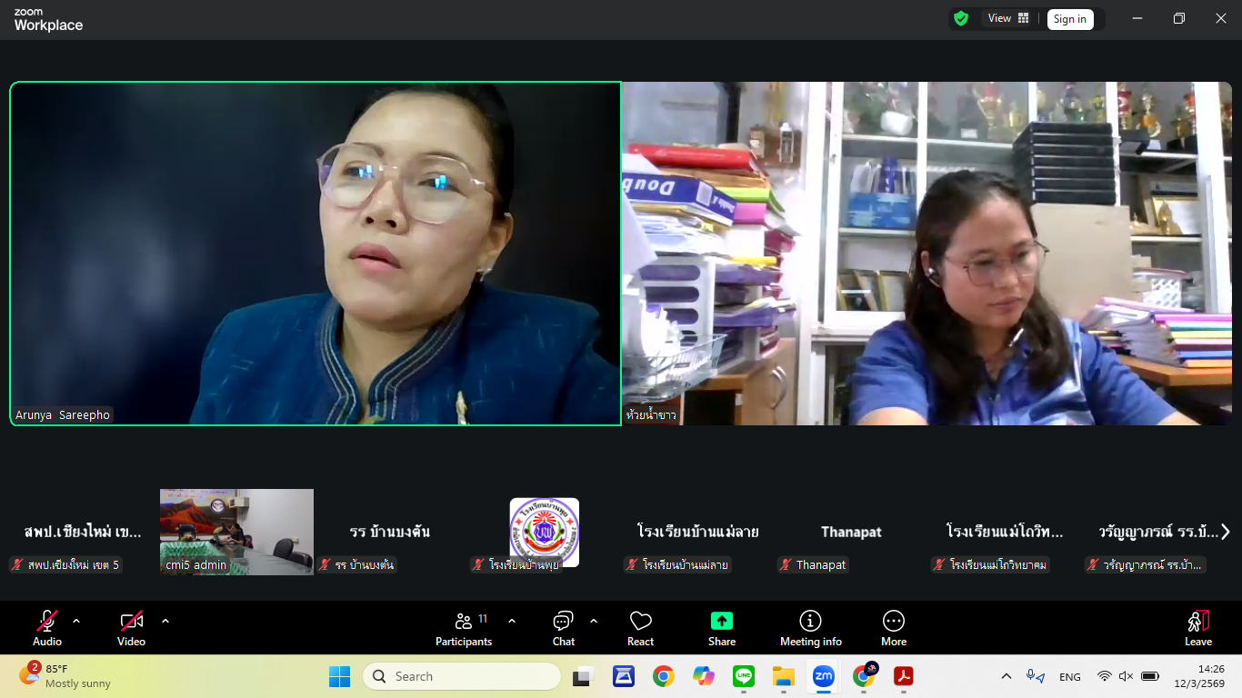Viewport: 1242px width, 698px height.
Task: Open the React emoji menu
Action: click(640, 628)
